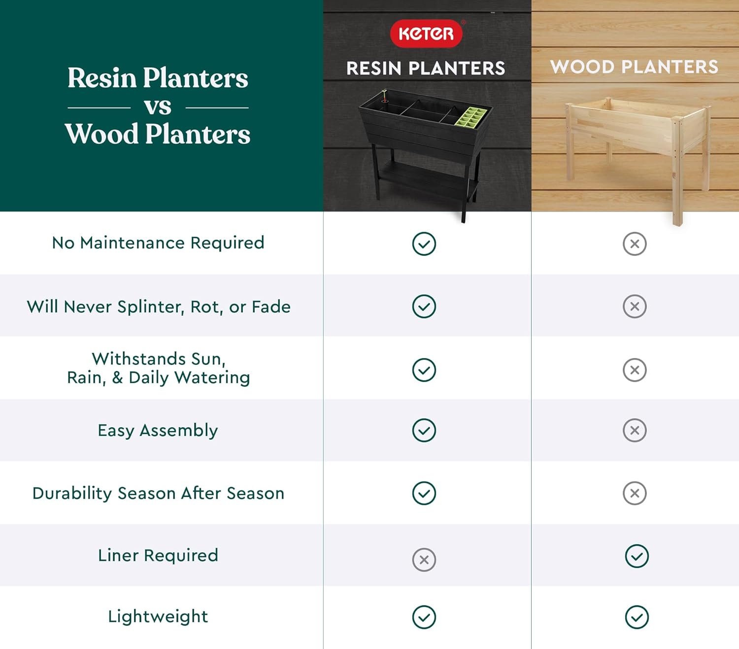This screenshot has width=739, height=649.
Task: Click resin checkmark for No Maintenance Required
Action: tap(424, 244)
